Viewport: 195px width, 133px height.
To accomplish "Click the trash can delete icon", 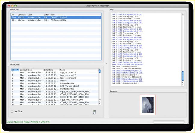I will [94, 112].
